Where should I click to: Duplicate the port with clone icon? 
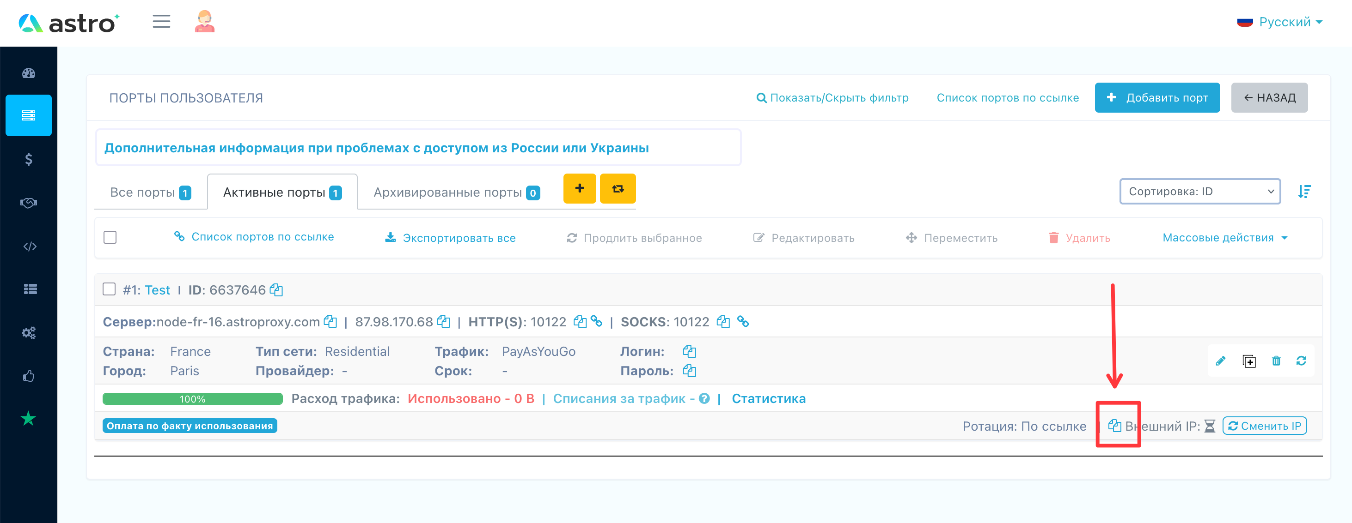[x=1249, y=361]
